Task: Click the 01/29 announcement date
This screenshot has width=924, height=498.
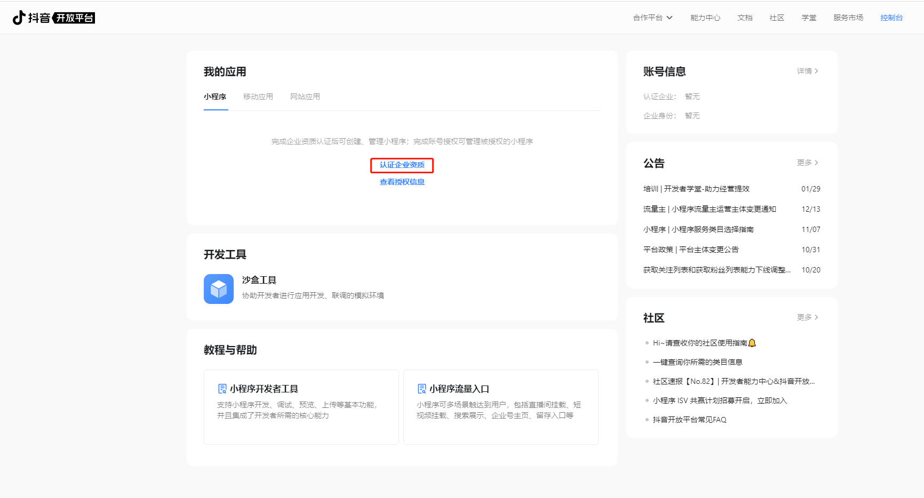Action: (811, 189)
